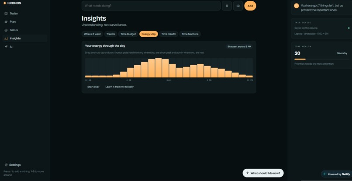This screenshot has height=181, width=352.
Task: Click 'Understanding, not surveillance.' subtitle
Action: [104, 25]
